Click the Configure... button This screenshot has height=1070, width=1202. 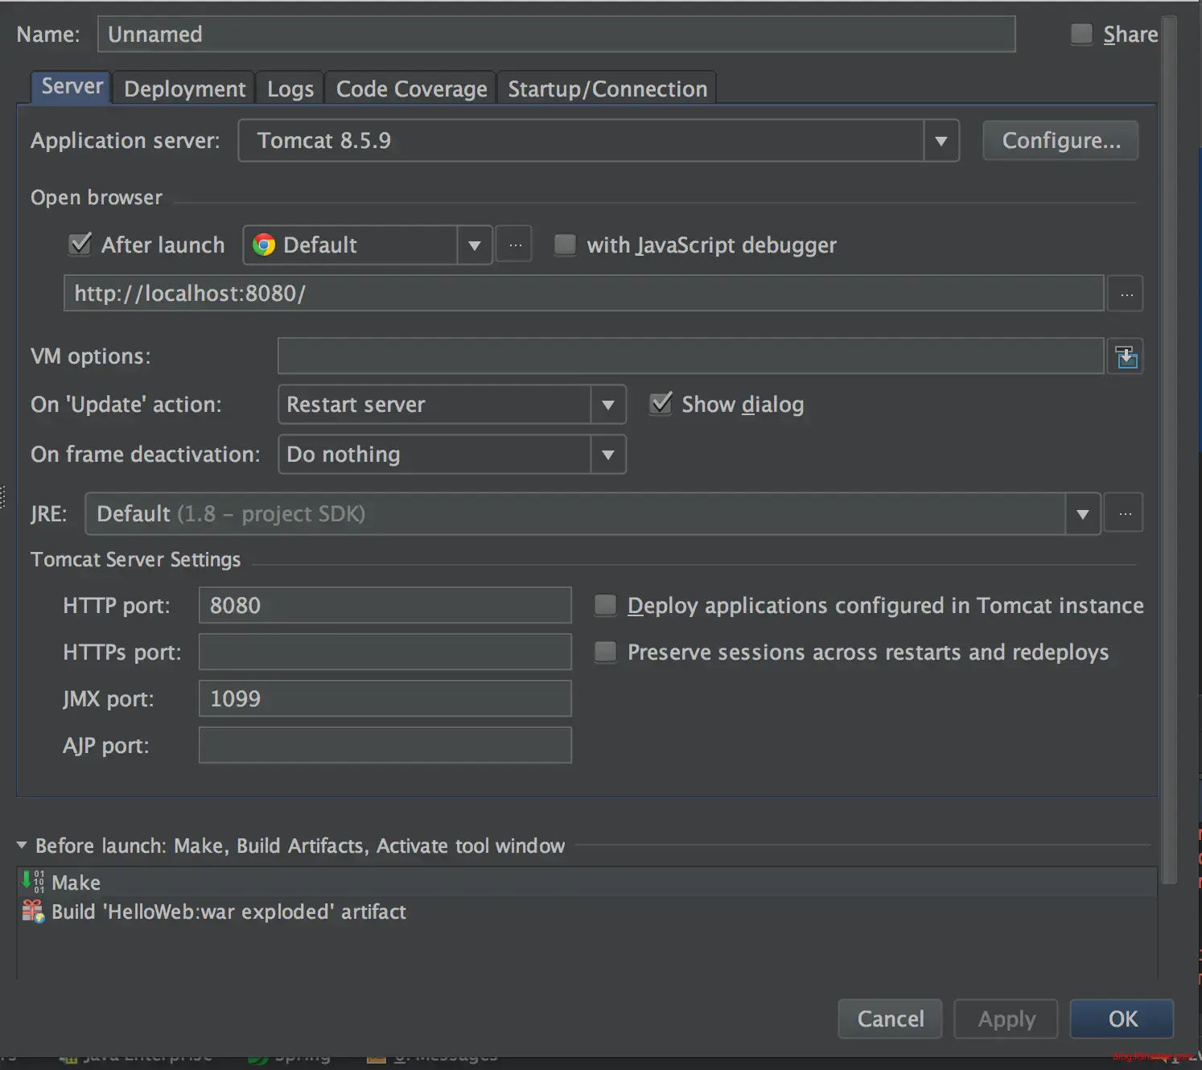tap(1060, 141)
